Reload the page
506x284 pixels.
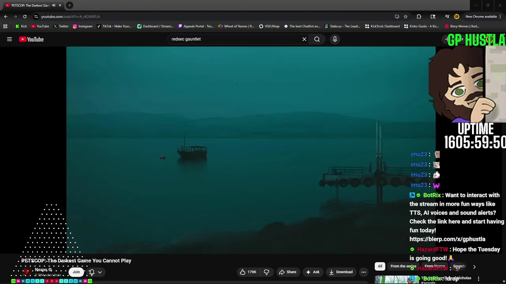pyautogui.click(x=25, y=17)
